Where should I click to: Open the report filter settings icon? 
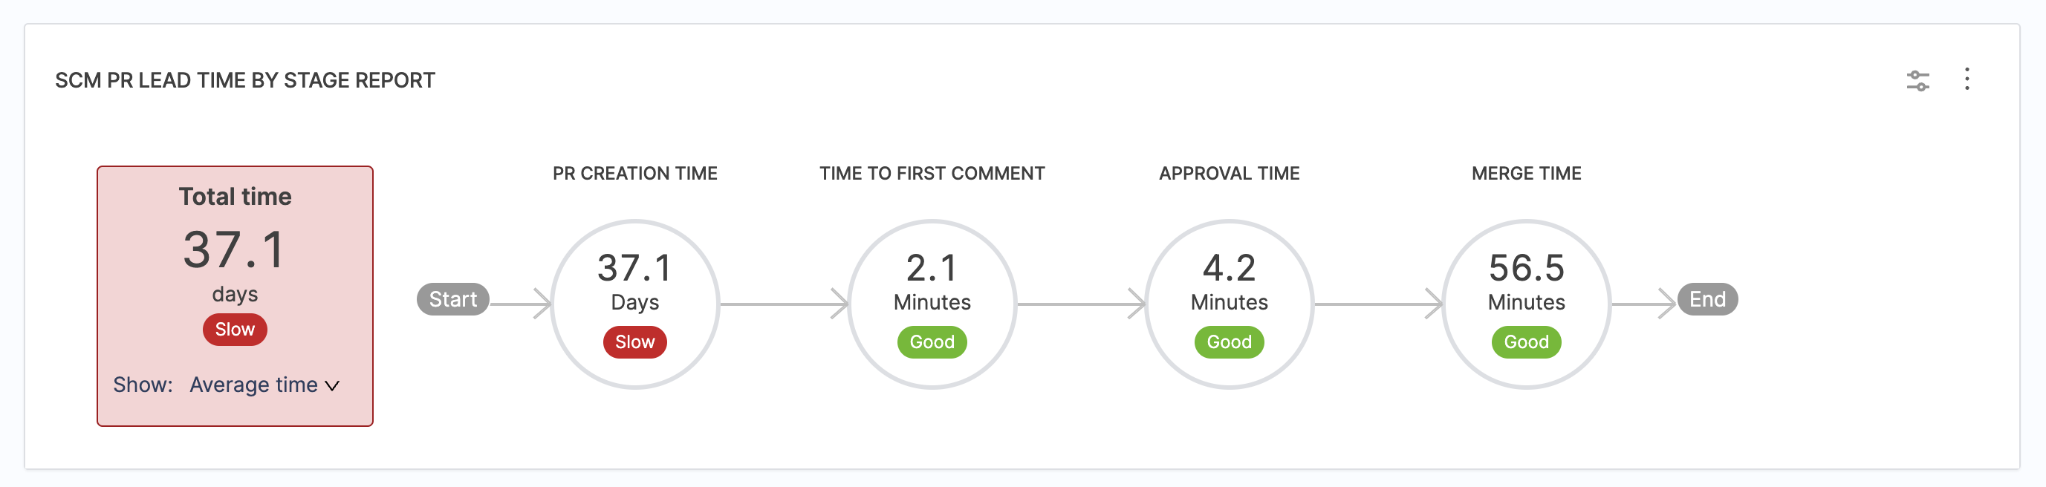1917,80
